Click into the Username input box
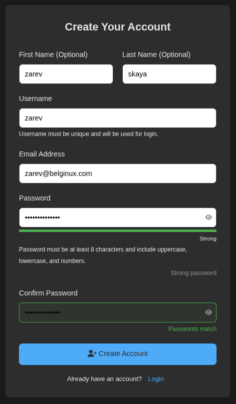 coord(118,118)
